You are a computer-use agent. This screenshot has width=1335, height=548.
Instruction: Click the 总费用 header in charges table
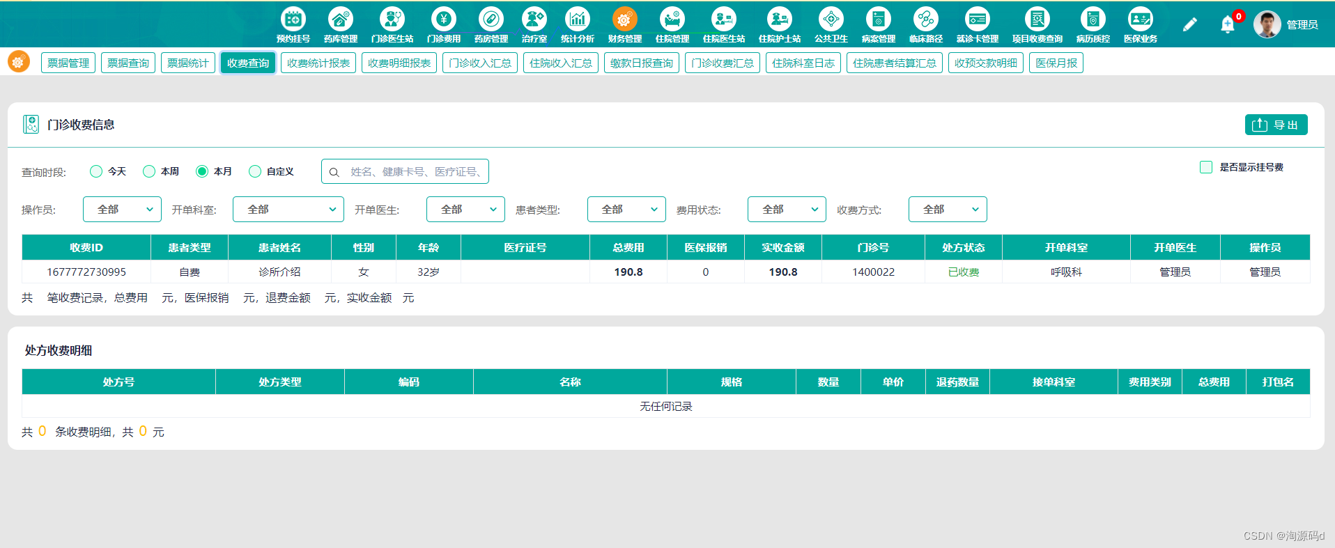click(x=628, y=247)
